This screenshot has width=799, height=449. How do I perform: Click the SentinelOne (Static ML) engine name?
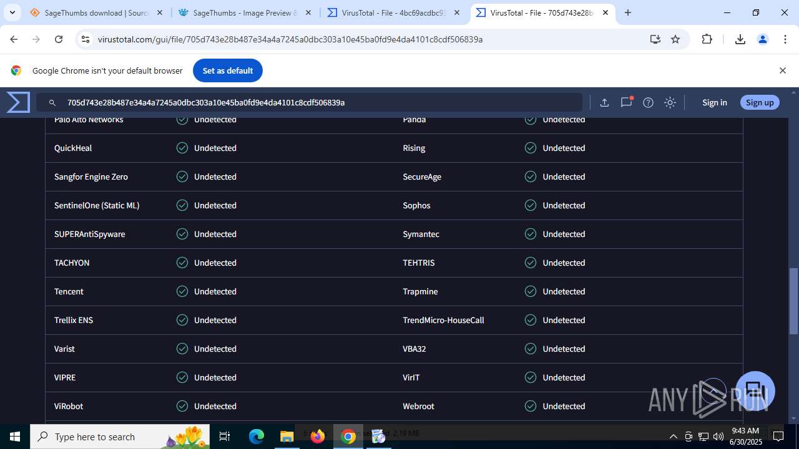coord(97,205)
